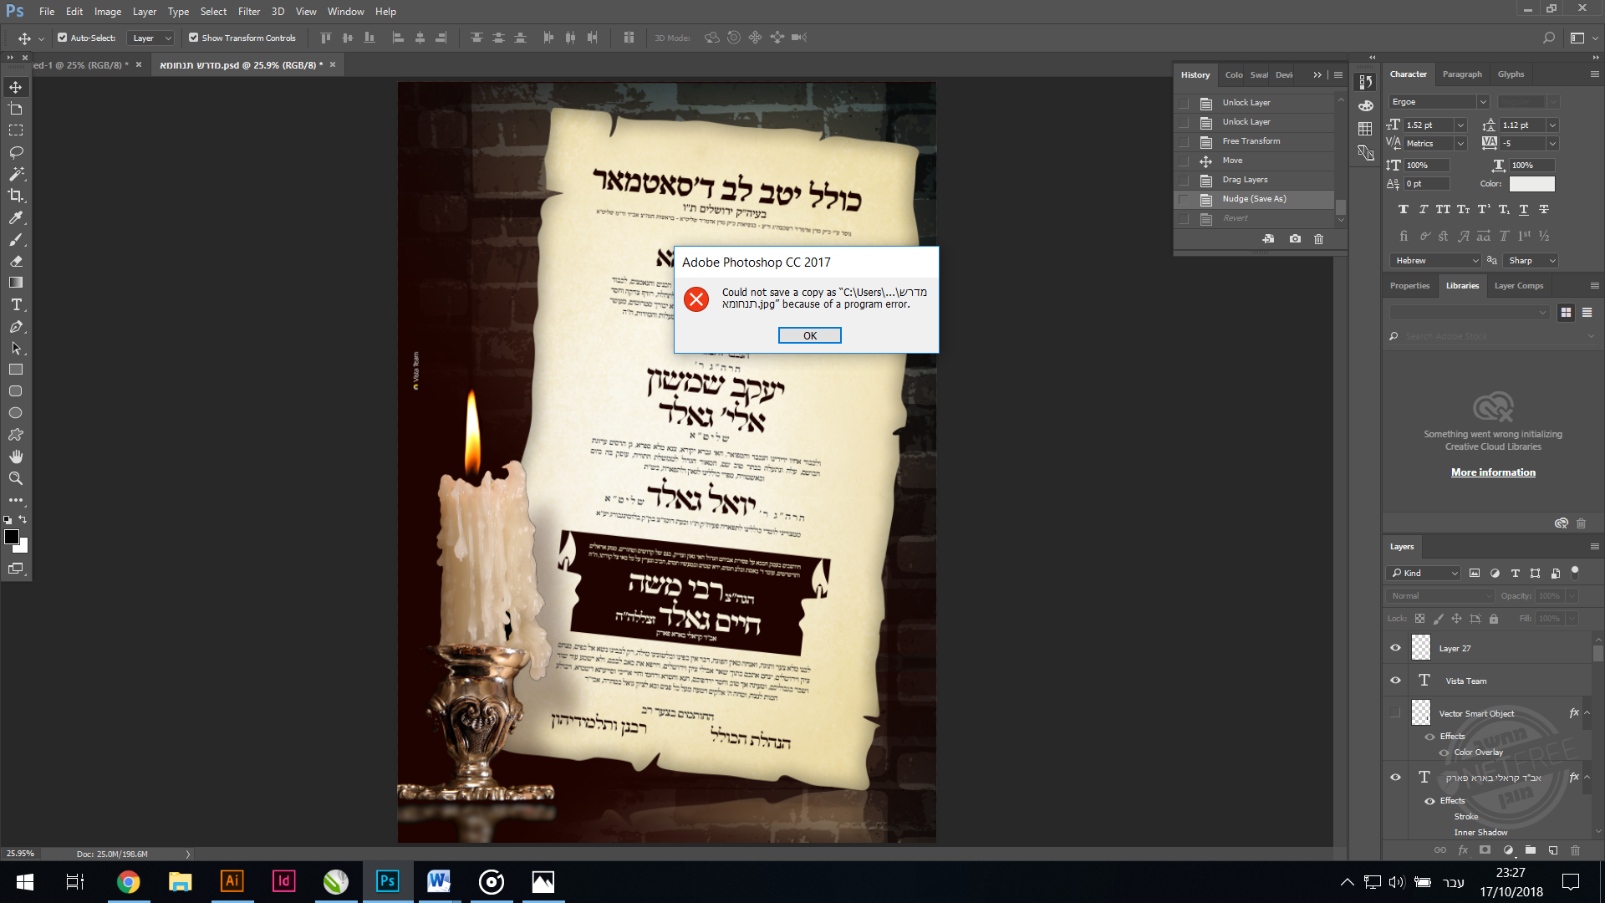Delete current history state trash icon
The width and height of the screenshot is (1605, 903).
pos(1319,239)
